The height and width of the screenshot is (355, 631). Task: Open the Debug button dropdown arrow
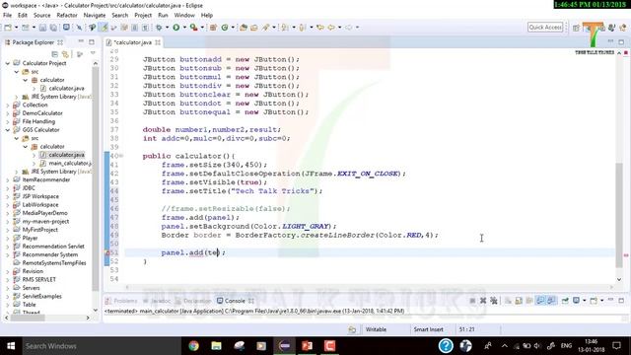[x=167, y=28]
